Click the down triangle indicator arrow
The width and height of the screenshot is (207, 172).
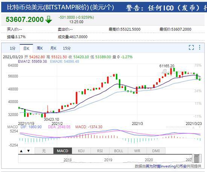[28, 151]
